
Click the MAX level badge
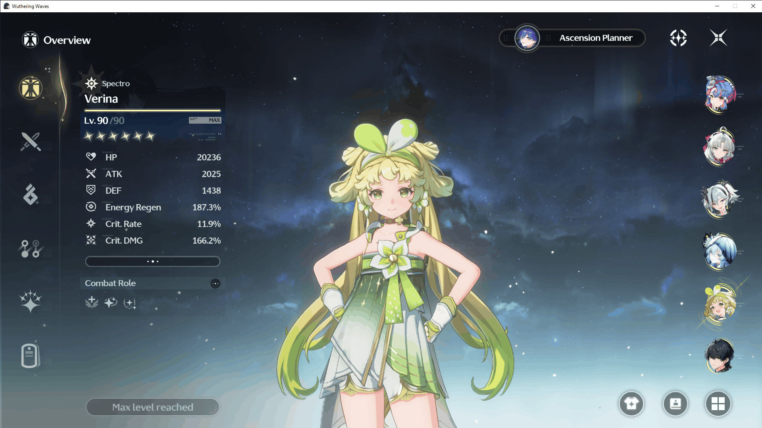pos(205,120)
